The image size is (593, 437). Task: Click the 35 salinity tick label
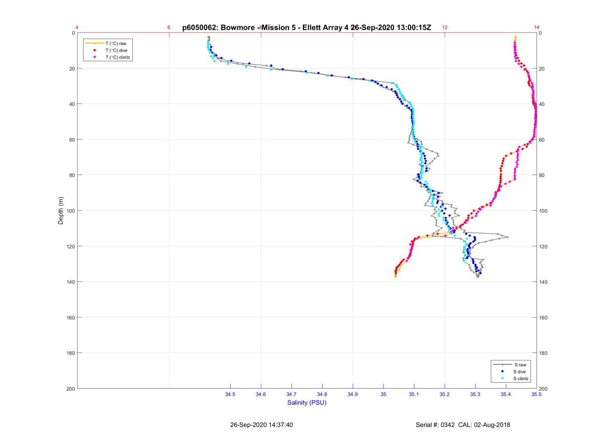[x=383, y=394]
